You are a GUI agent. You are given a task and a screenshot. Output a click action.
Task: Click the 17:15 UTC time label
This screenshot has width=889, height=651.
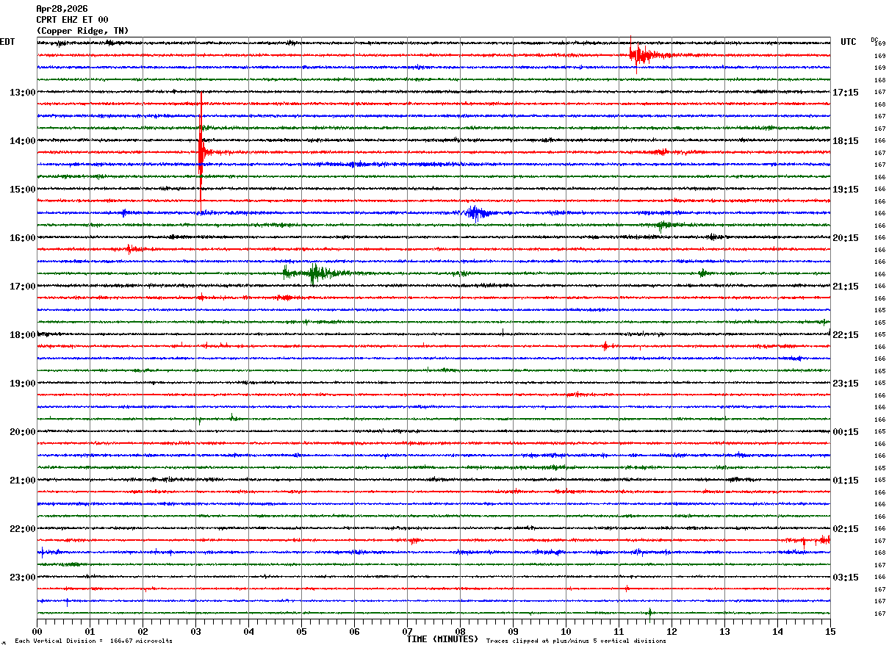845,93
